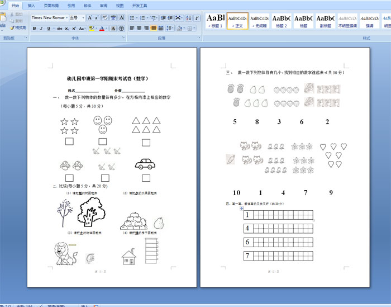Switch to the 开发工具 tab
Screen dimensions: 391x307
(140, 6)
